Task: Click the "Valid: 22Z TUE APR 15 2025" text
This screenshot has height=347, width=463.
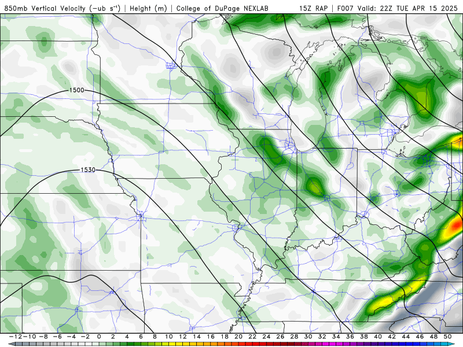Action: [407, 8]
